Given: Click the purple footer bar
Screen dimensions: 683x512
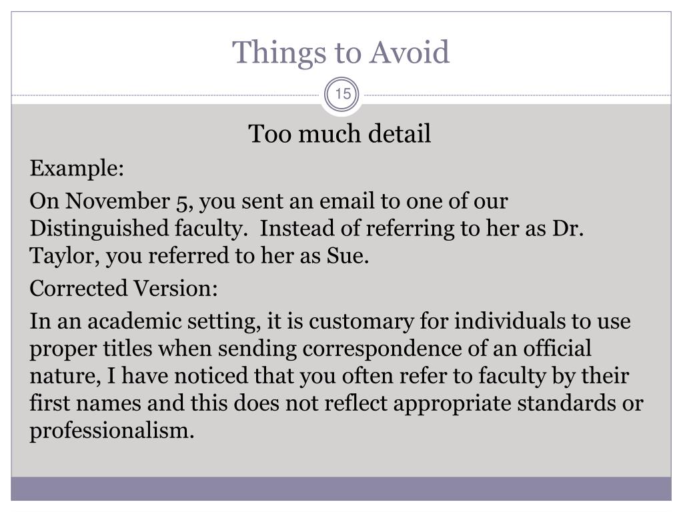Looking at the screenshot, I should [341, 489].
